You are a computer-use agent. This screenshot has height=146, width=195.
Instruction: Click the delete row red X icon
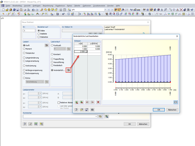(98, 102)
